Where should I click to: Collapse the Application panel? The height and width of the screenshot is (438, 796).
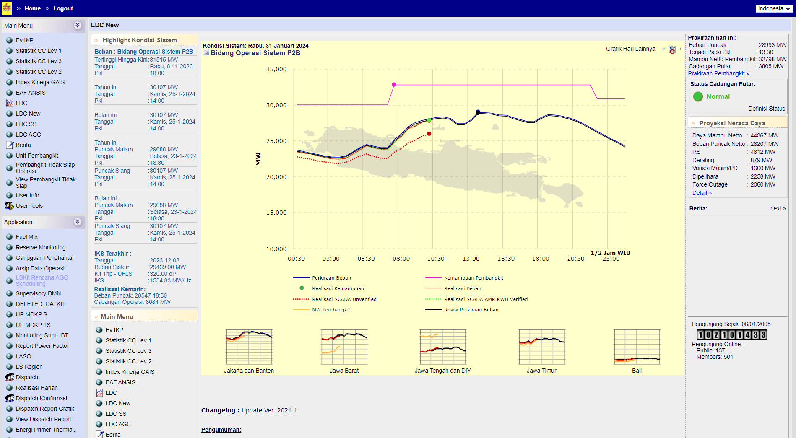[78, 222]
